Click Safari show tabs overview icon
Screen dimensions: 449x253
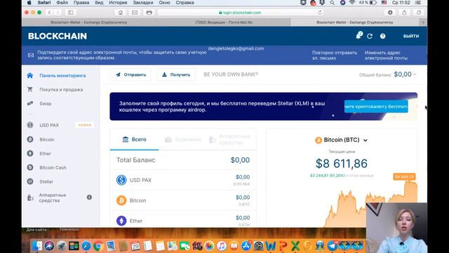click(419, 13)
